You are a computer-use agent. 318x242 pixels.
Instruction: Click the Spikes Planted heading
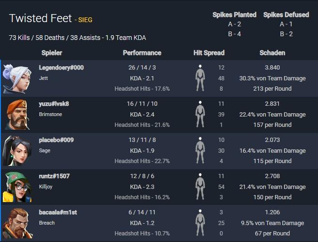tap(235, 15)
